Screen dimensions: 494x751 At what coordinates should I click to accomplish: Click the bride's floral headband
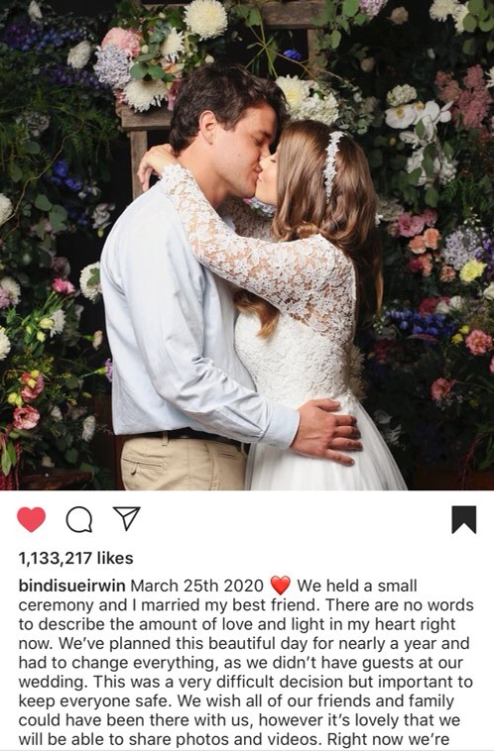pyautogui.click(x=332, y=164)
